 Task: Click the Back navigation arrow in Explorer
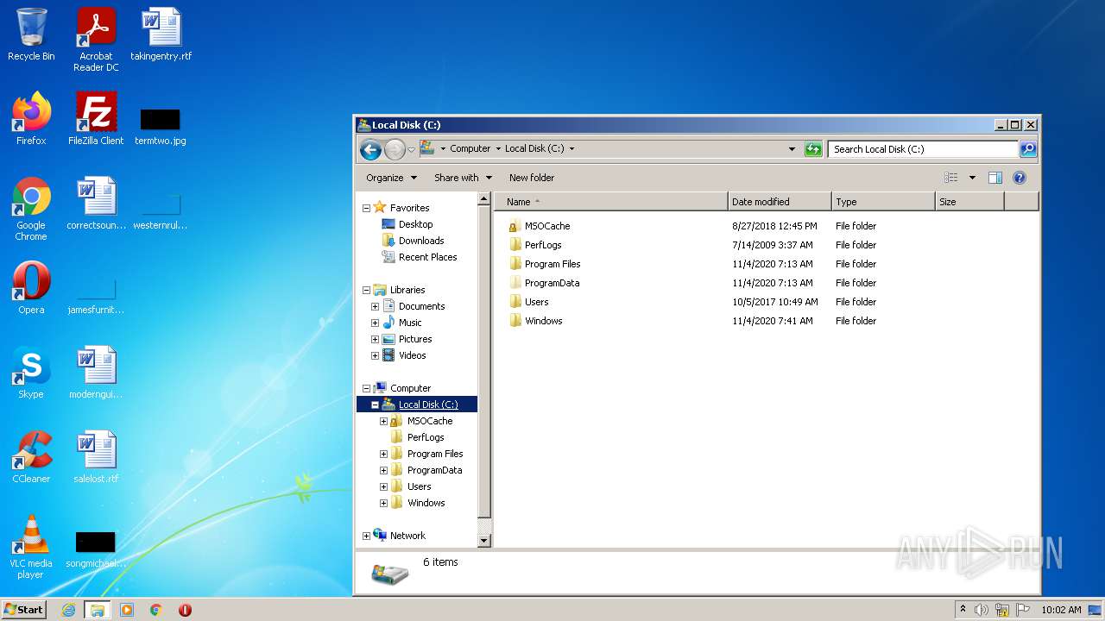370,149
